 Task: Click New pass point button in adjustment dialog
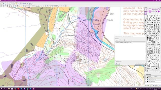(117, 40)
